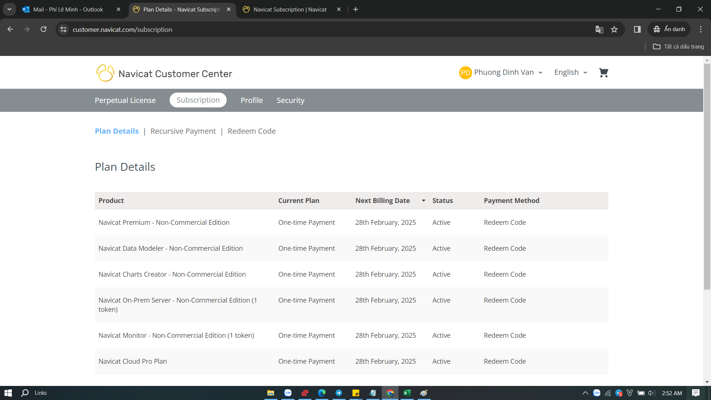Open a new browser tab
The width and height of the screenshot is (711, 400).
click(355, 9)
